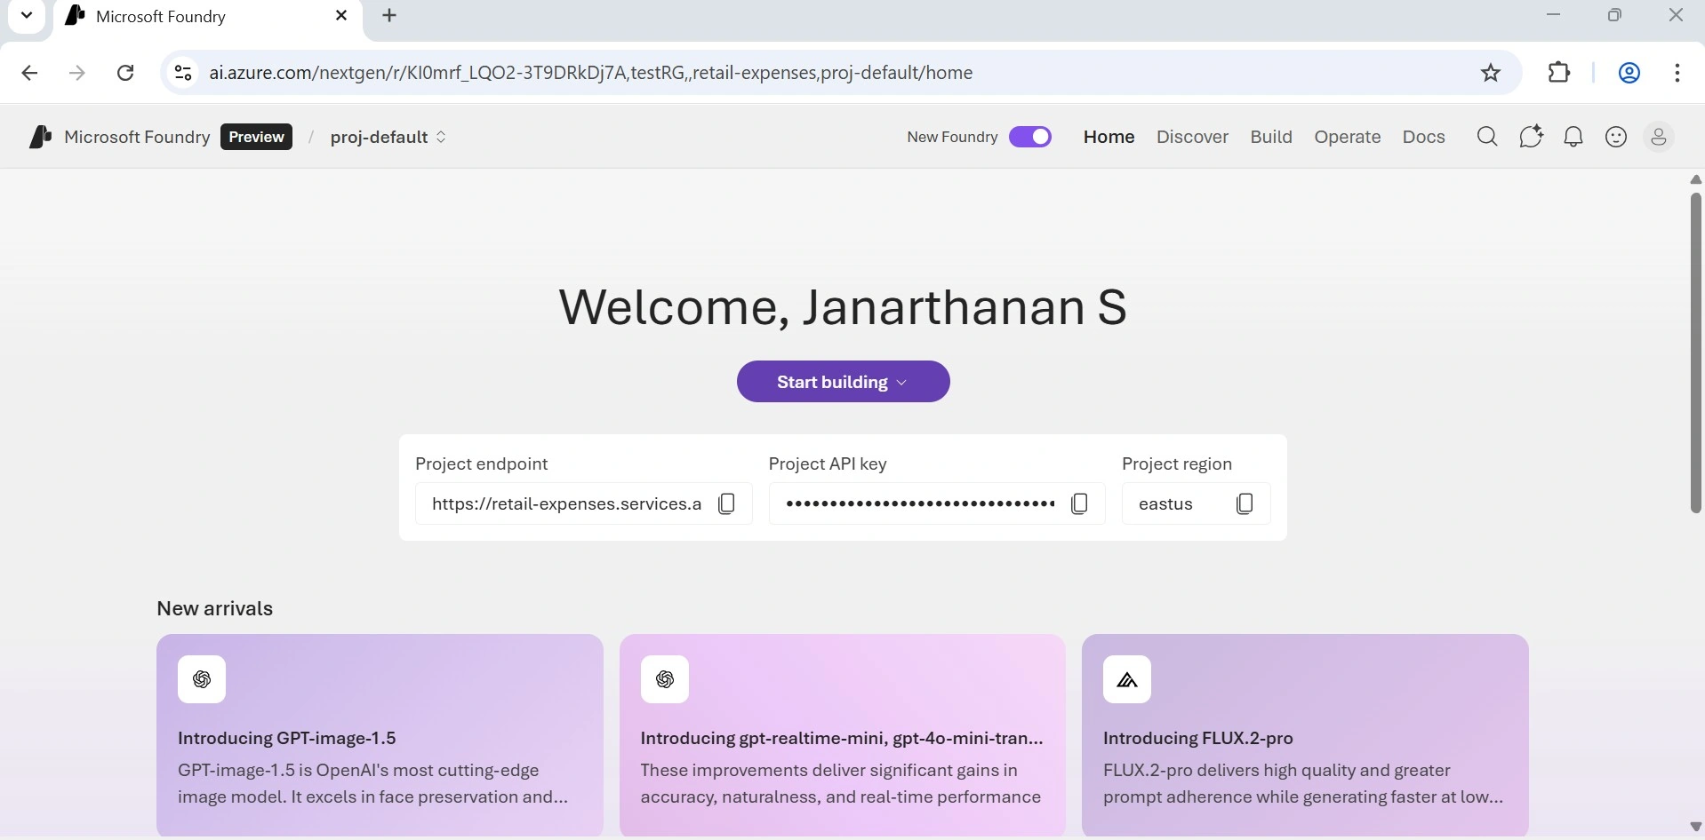Copy the Project region value
1705x840 pixels.
point(1245,503)
